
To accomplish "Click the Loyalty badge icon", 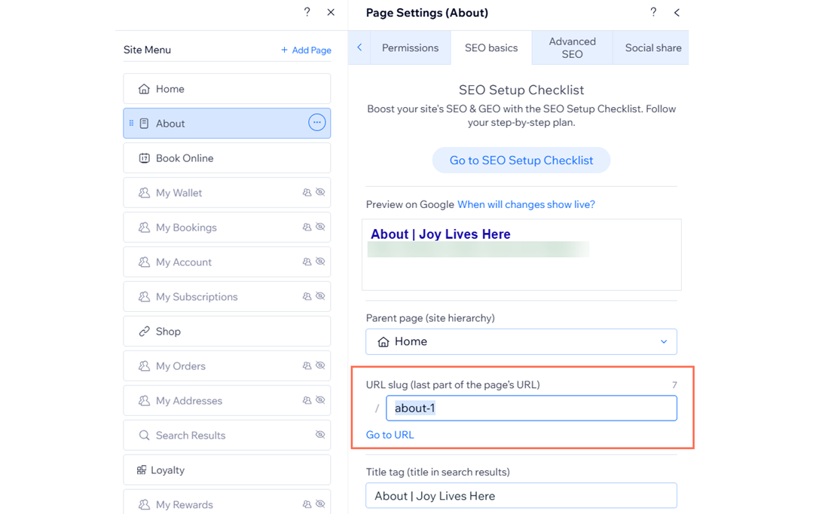I will click(x=143, y=470).
